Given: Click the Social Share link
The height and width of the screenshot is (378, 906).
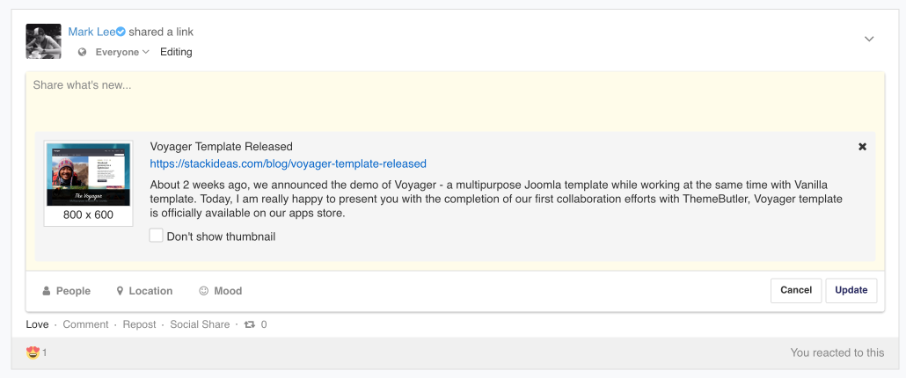Looking at the screenshot, I should click(x=200, y=324).
